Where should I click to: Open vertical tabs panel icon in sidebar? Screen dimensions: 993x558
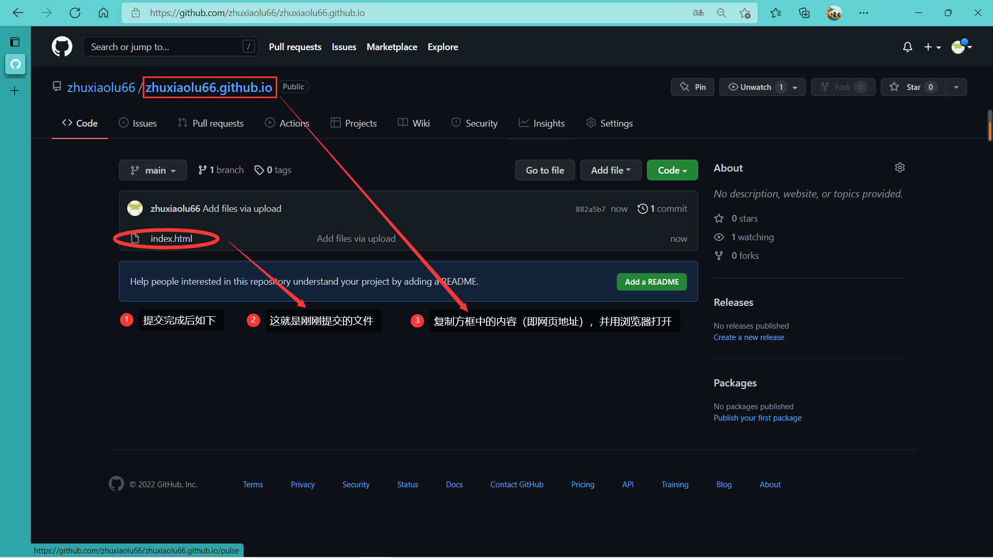(x=15, y=42)
